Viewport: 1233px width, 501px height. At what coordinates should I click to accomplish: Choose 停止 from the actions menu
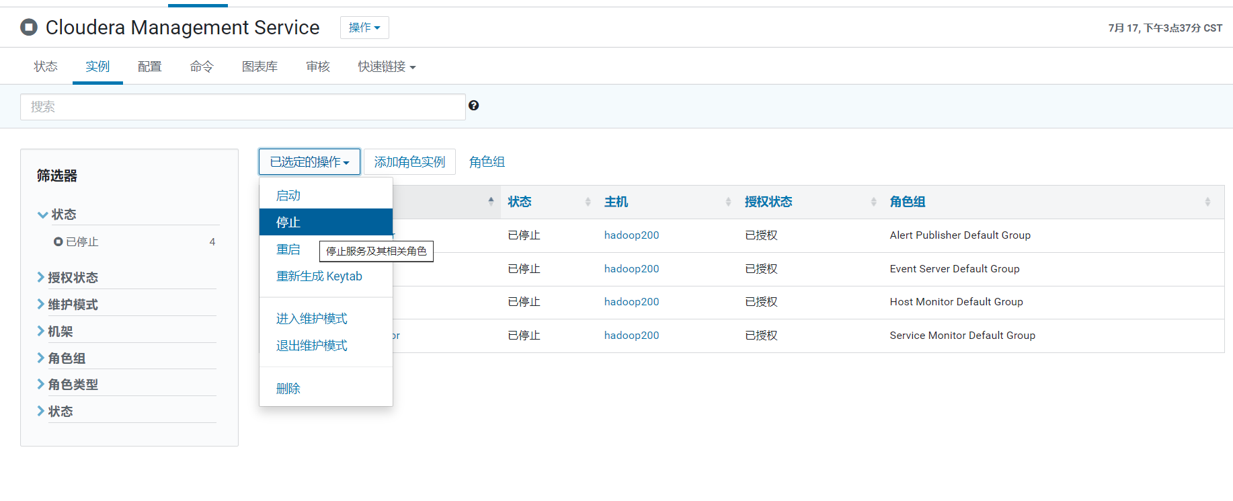(x=326, y=223)
